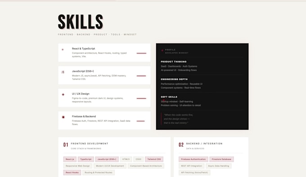Click the 01 section number
This screenshot has width=306, height=177.
[66, 145]
